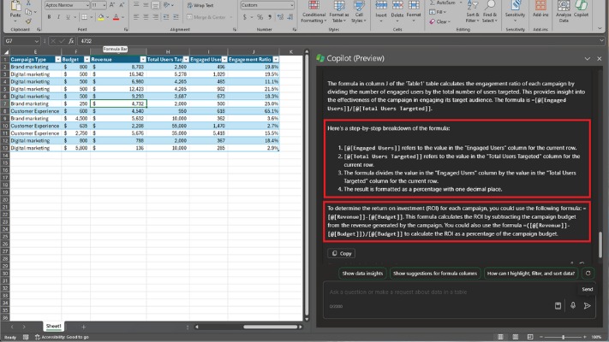Decrease the font size
This screenshot has height=342, width=609.
[x=121, y=5]
